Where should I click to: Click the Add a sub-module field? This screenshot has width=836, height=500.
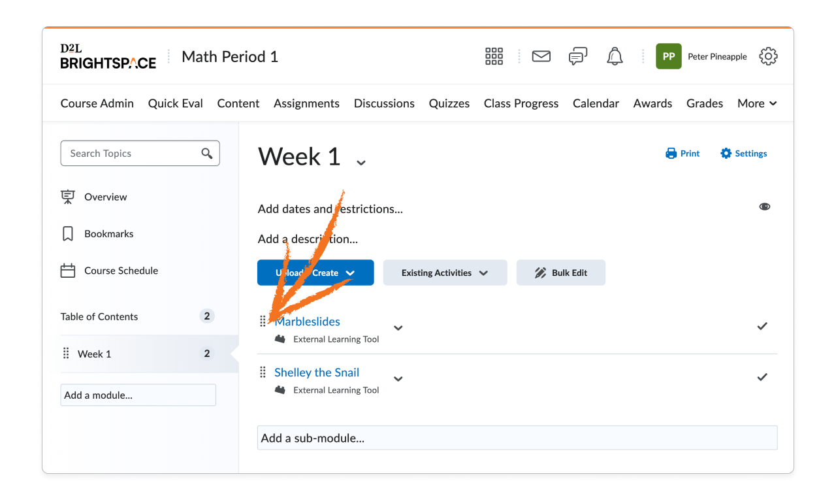[x=517, y=437]
